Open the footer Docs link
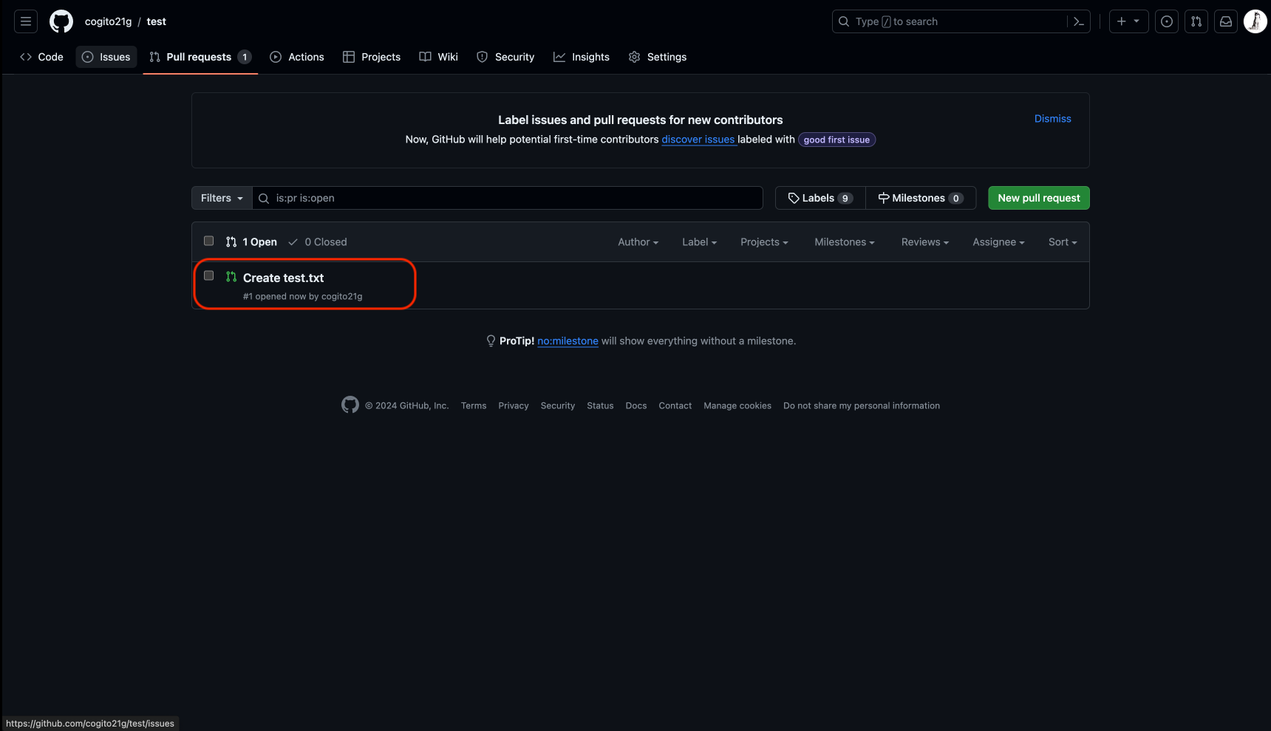 point(636,405)
